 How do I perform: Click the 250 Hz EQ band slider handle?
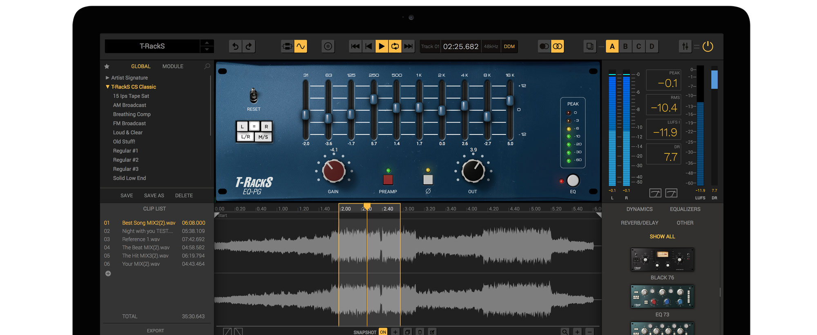tap(373, 99)
